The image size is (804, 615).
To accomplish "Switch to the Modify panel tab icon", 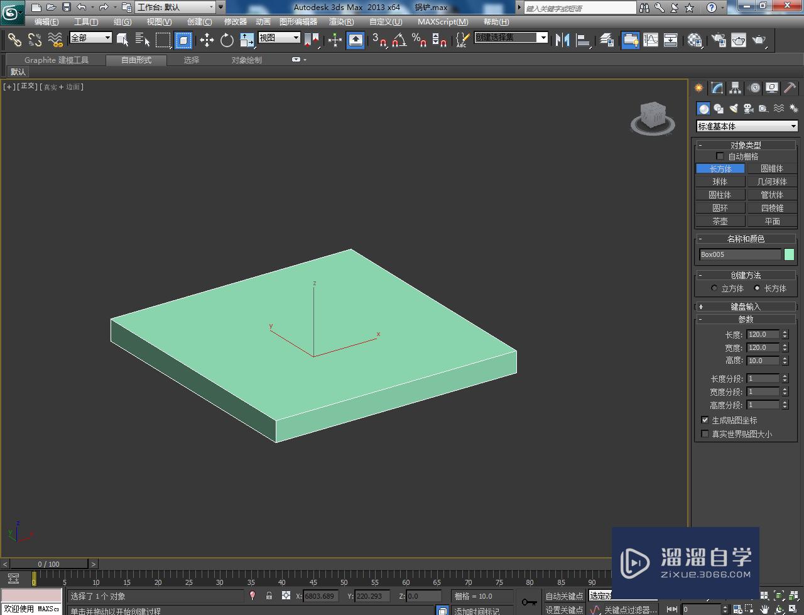I will 717,88.
